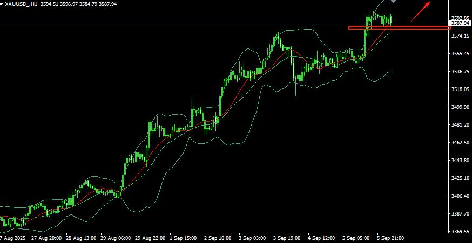Click the 3 Sep 03:00 time label

coord(252,238)
